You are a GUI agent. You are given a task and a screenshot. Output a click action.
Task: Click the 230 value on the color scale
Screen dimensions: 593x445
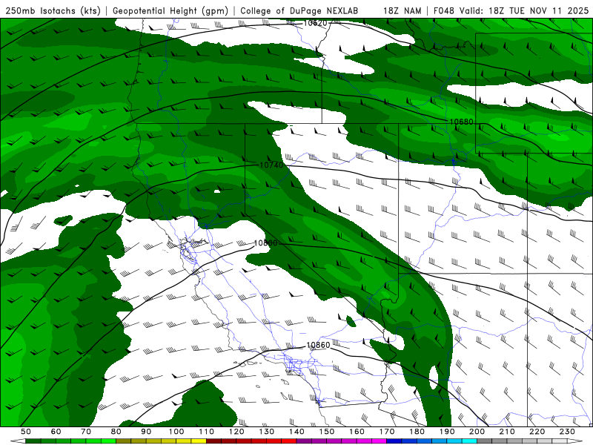(567, 432)
